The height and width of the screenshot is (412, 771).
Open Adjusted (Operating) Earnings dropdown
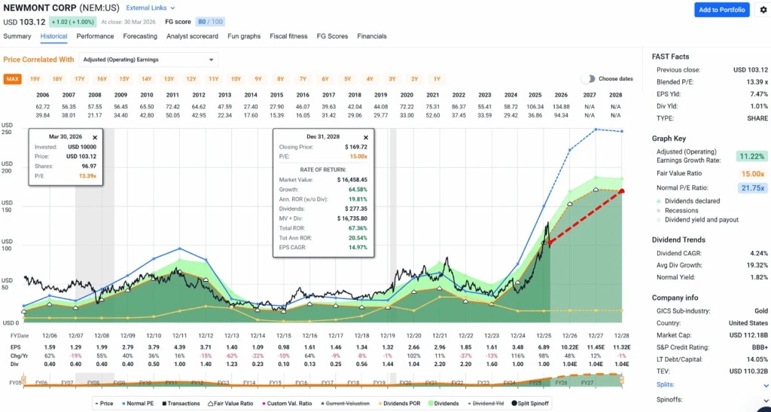(148, 60)
